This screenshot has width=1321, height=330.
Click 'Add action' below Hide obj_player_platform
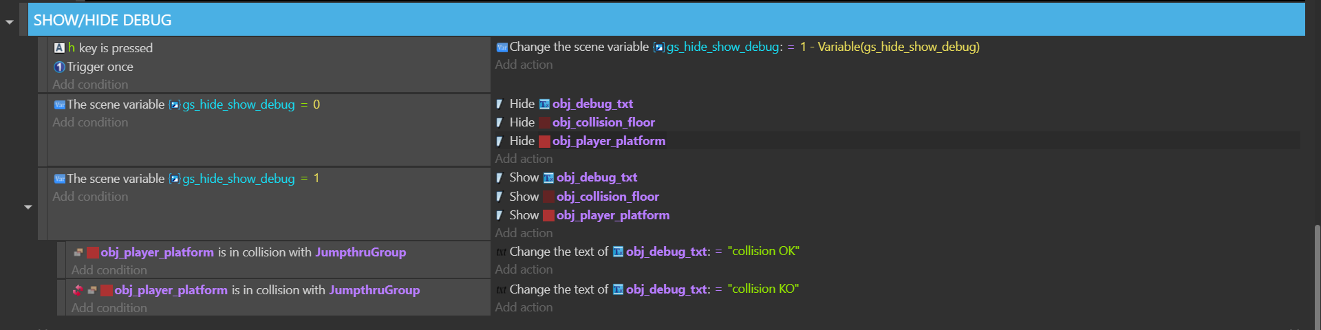tap(524, 159)
